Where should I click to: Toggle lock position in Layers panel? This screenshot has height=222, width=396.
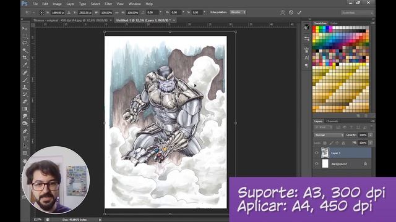click(337, 143)
